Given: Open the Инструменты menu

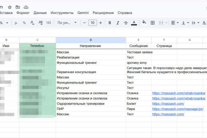Looking at the screenshot, I should [62, 13].
